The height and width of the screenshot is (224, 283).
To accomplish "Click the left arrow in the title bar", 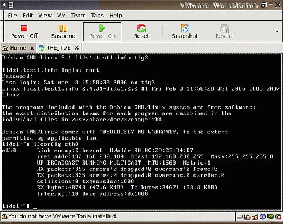I will click(x=4, y=5).
